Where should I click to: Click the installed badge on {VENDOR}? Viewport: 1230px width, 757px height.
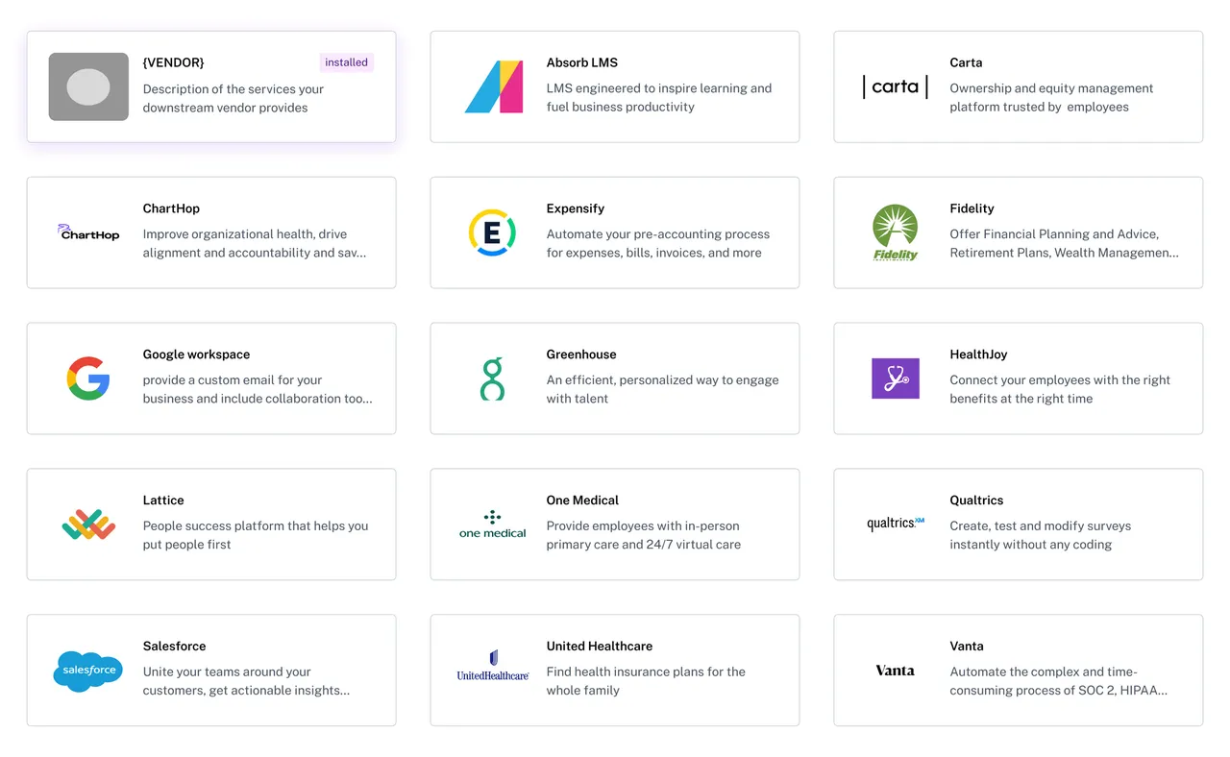(x=346, y=62)
